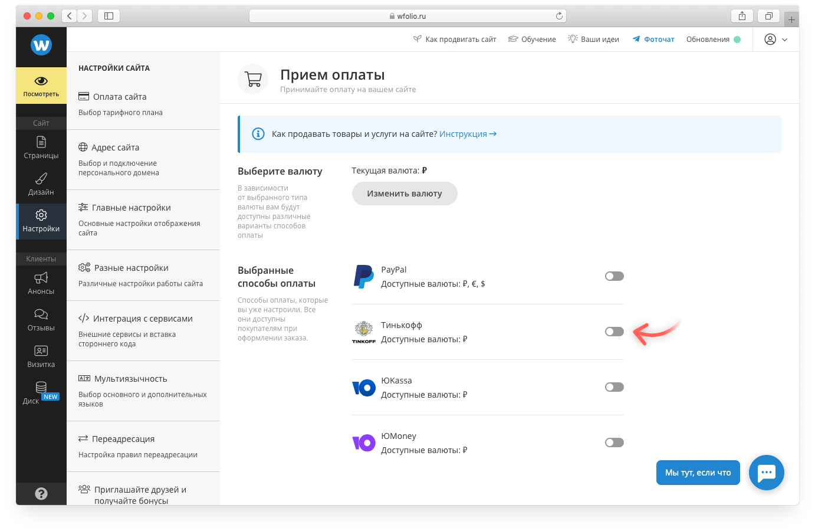The width and height of the screenshot is (815, 531).
Task: Open Как продвигать сайт link
Action: (455, 40)
